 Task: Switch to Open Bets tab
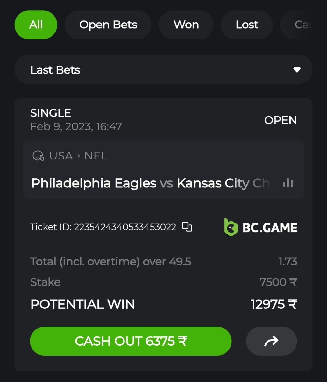click(108, 25)
